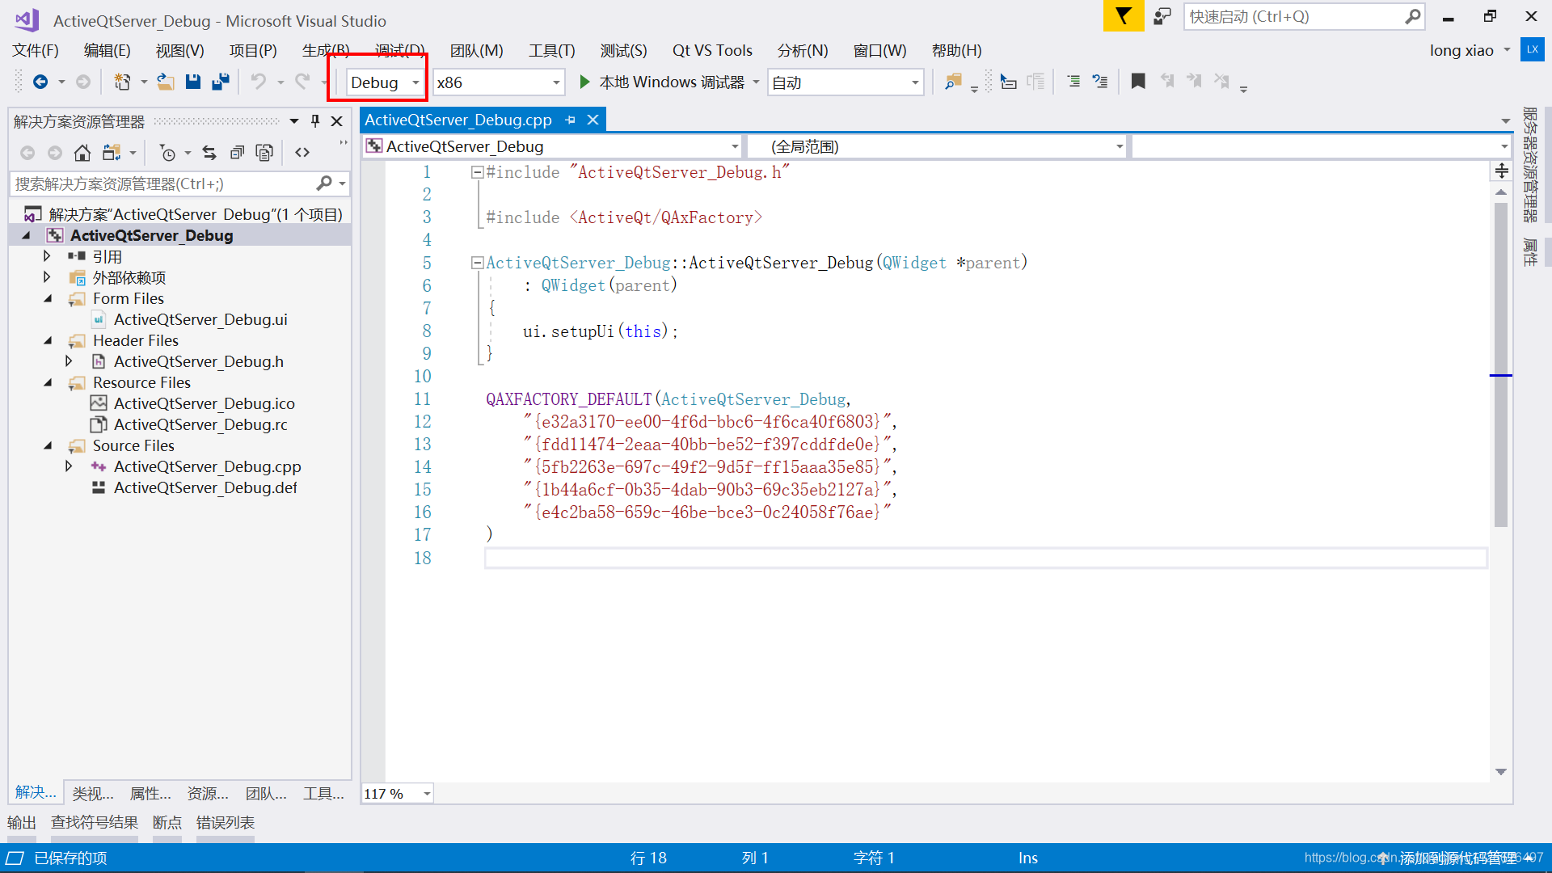1552x873 pixels.
Task: Click 添加到源代码管理 in status bar
Action: coord(1457,858)
